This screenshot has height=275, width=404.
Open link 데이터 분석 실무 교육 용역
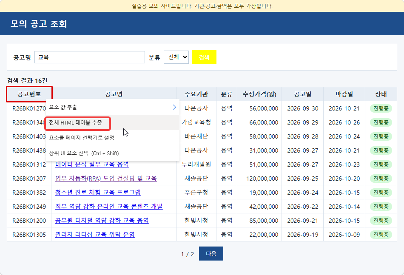[92, 164]
